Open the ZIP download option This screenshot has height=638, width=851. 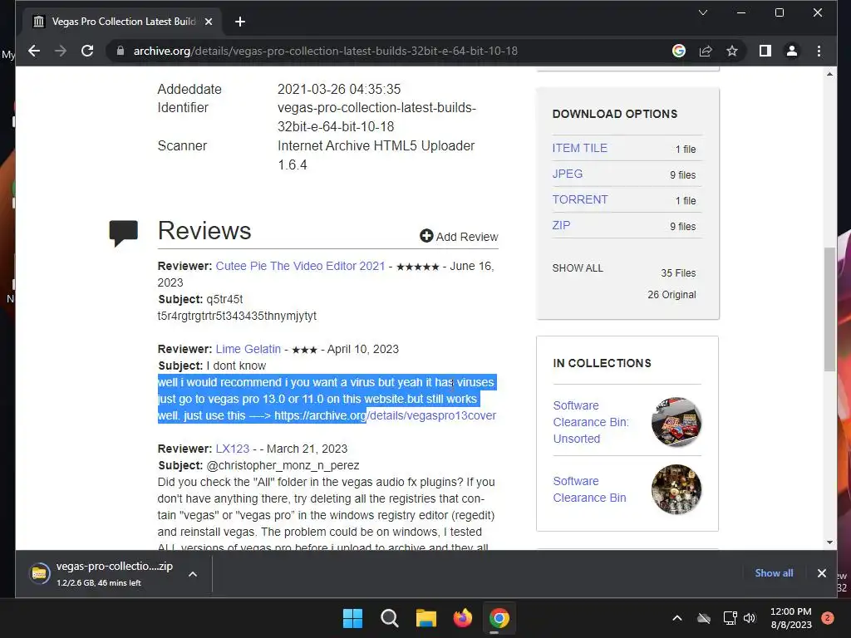pos(561,225)
